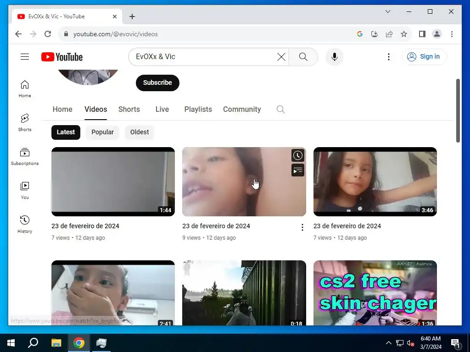This screenshot has height=352, width=470.
Task: Open the 3:46 video thumbnail
Action: [375, 181]
